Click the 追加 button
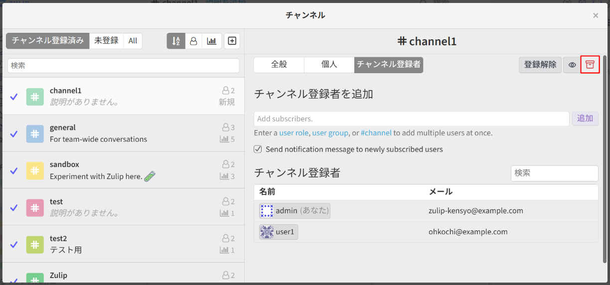Screen dimensions: 610x285 click(585, 118)
